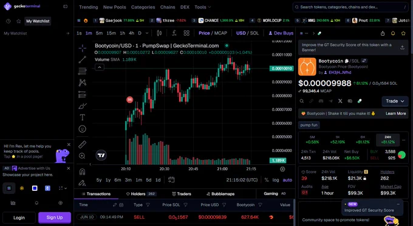Image resolution: width=413 pixels, height=226 pixels.
Task: Open the Price USD column filter
Action: click(x=224, y=205)
